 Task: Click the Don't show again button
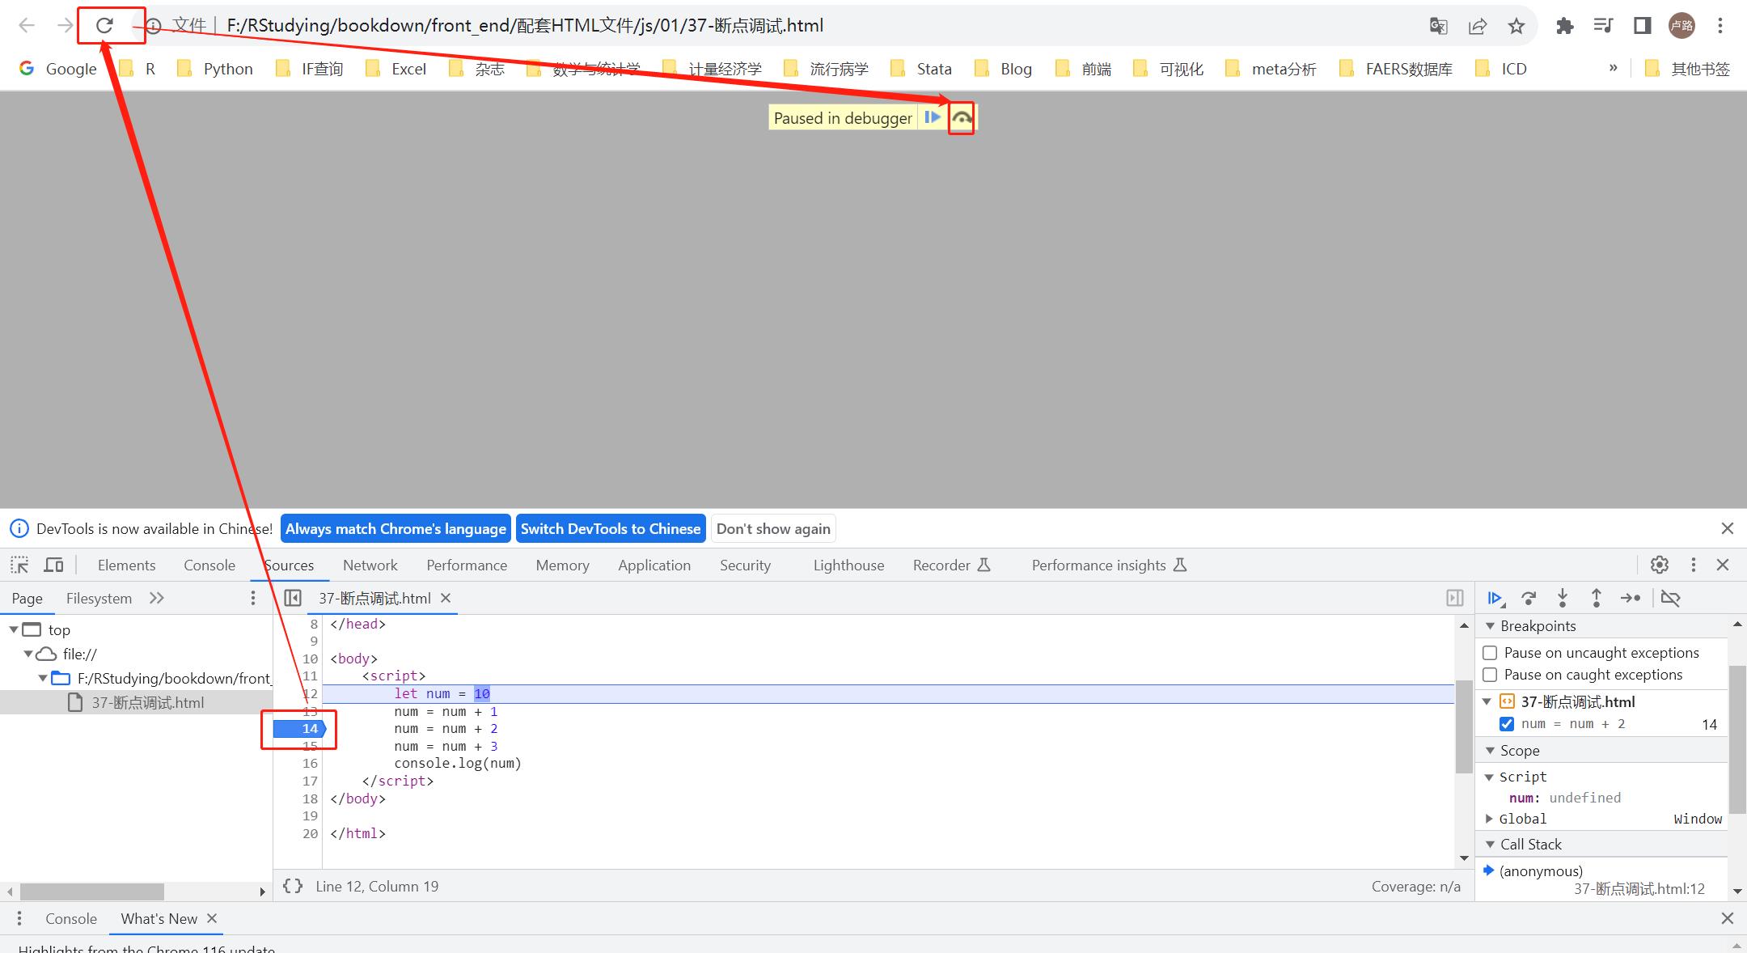click(x=773, y=528)
